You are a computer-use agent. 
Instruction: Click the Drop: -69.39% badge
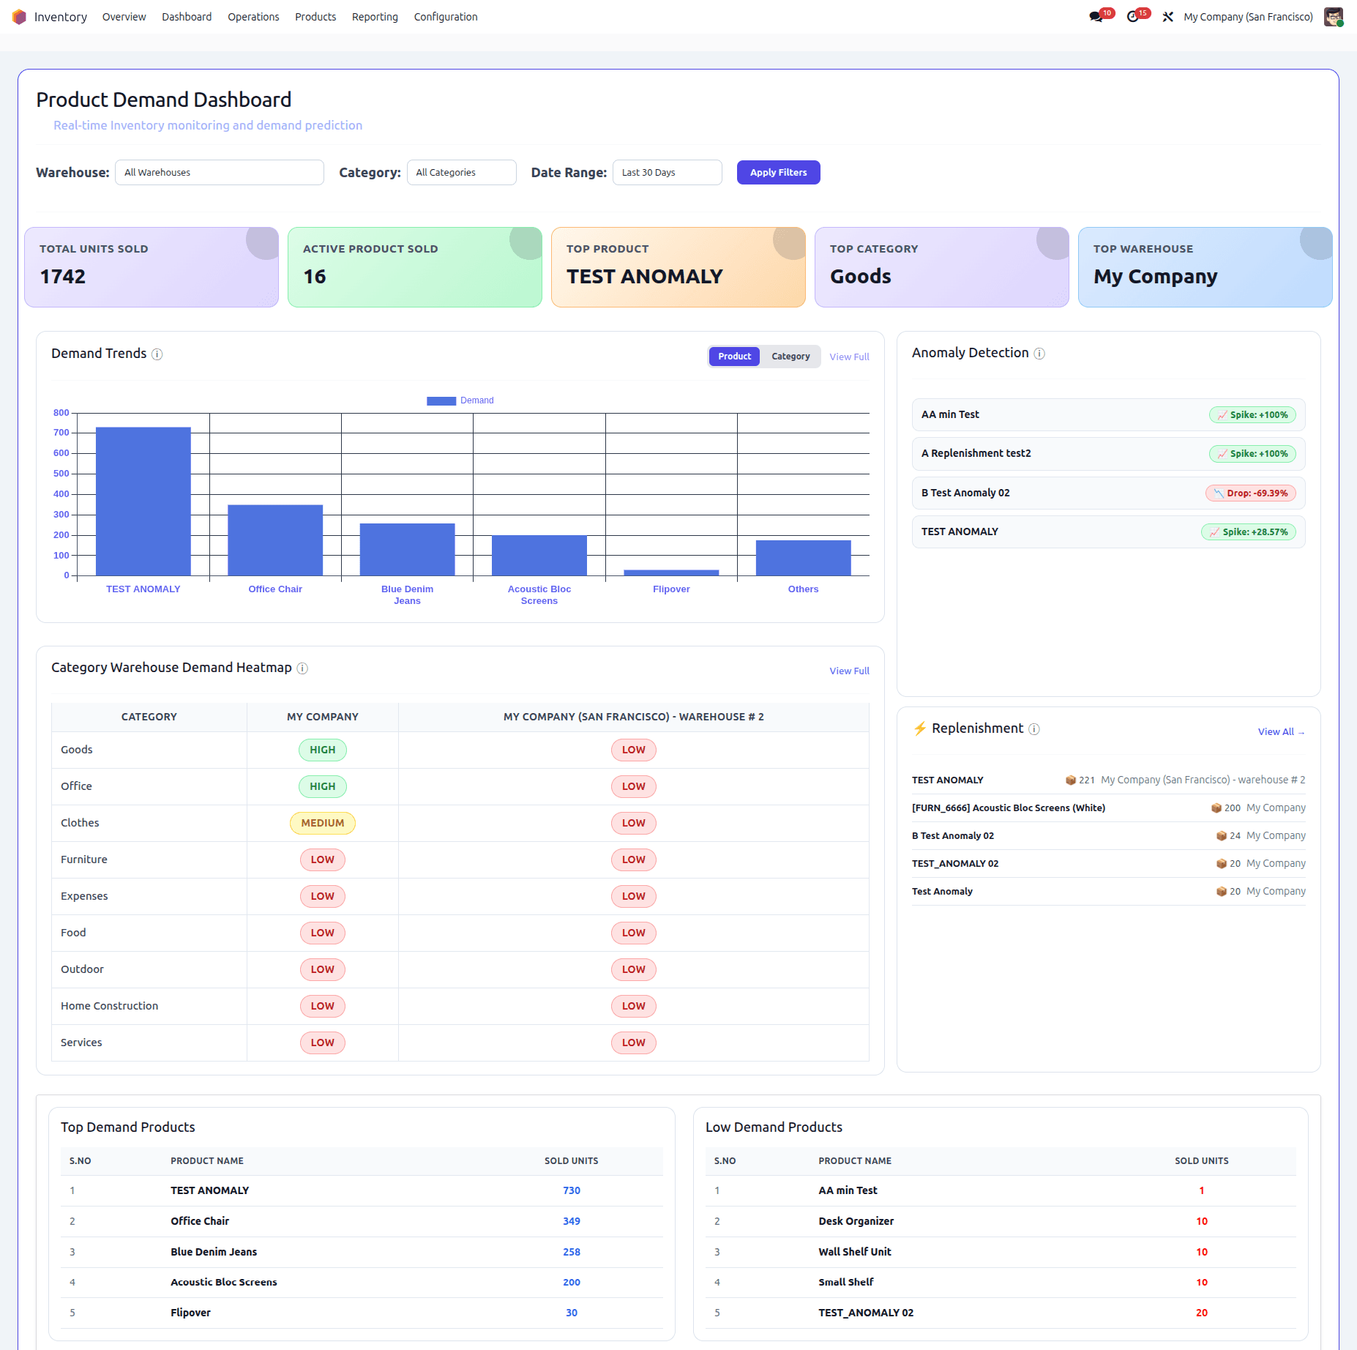pos(1251,493)
